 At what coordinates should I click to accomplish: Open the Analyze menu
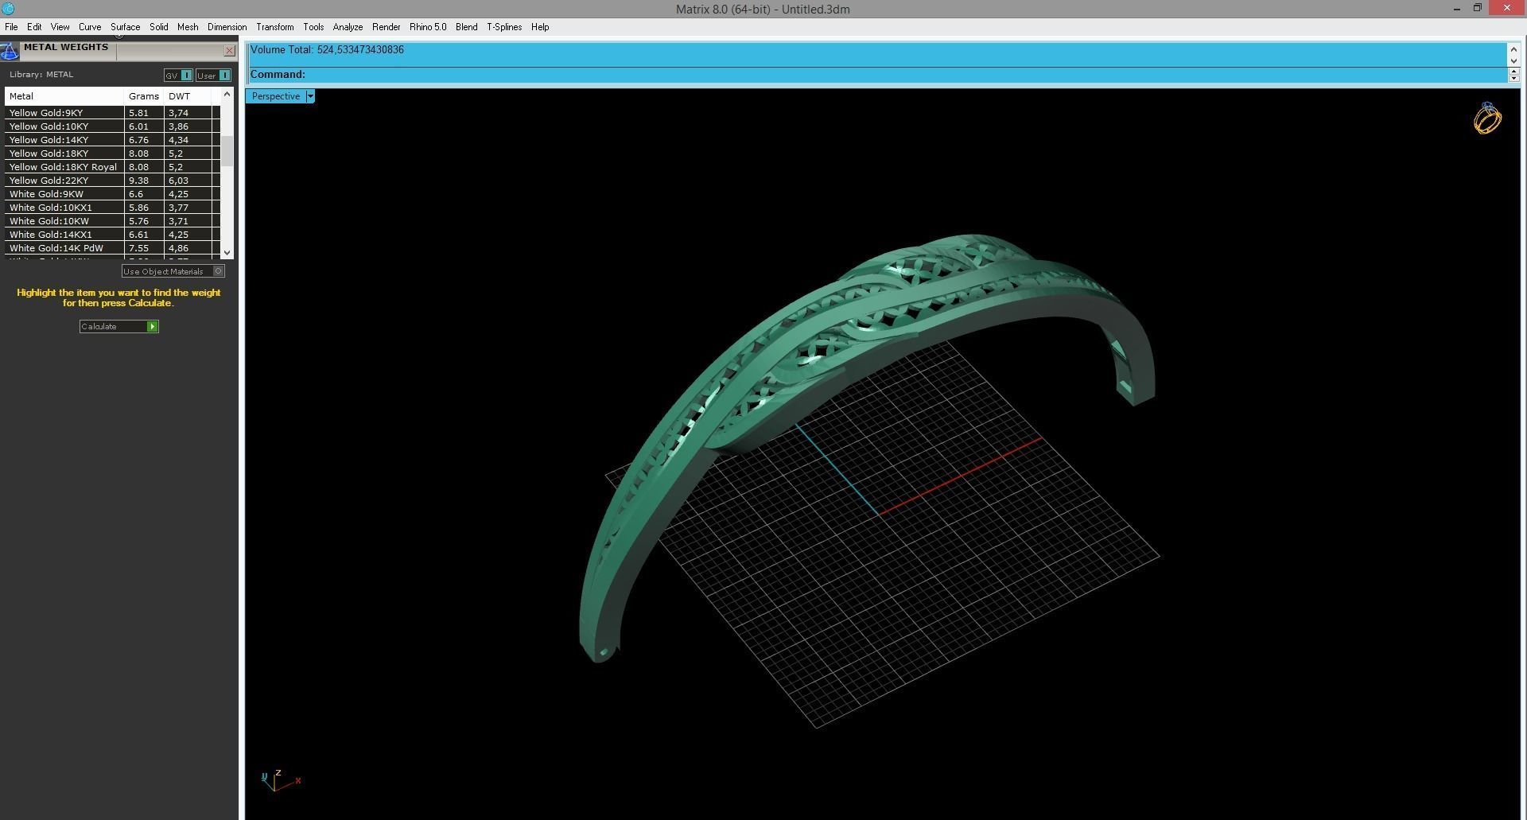pyautogui.click(x=348, y=27)
